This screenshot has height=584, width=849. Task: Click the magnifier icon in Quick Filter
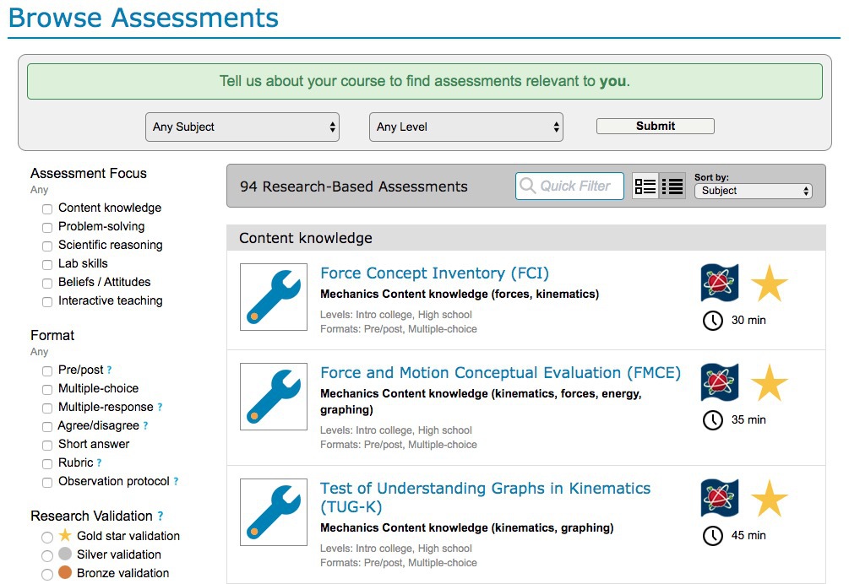pyautogui.click(x=527, y=186)
